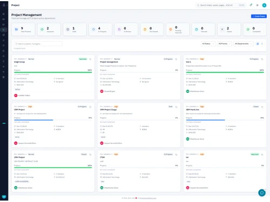Click the test 1 progress bar

(225, 72)
